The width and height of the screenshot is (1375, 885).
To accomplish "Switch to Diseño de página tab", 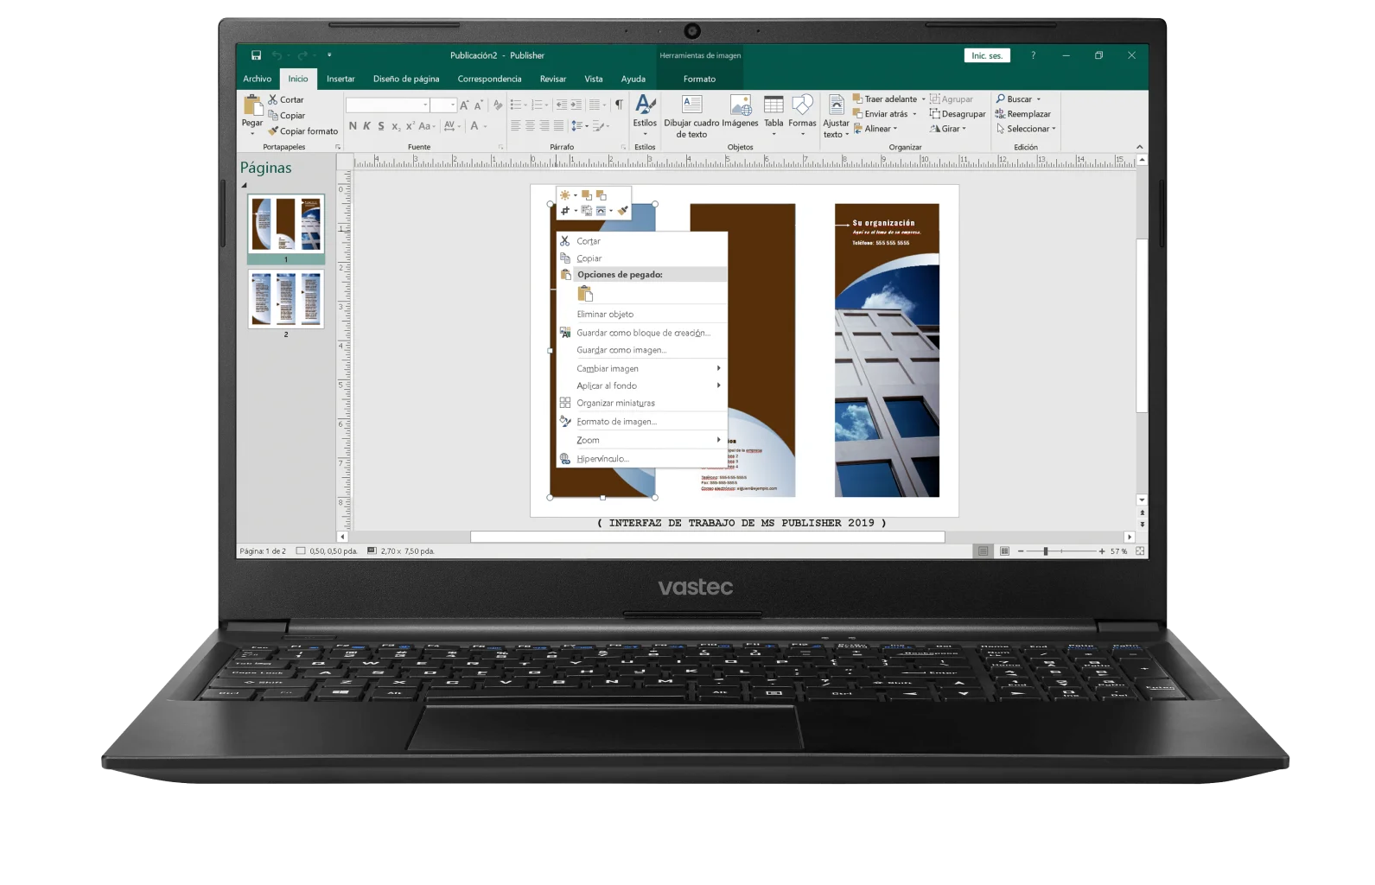I will (406, 79).
